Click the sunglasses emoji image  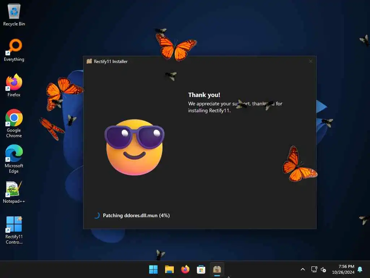[x=134, y=147]
